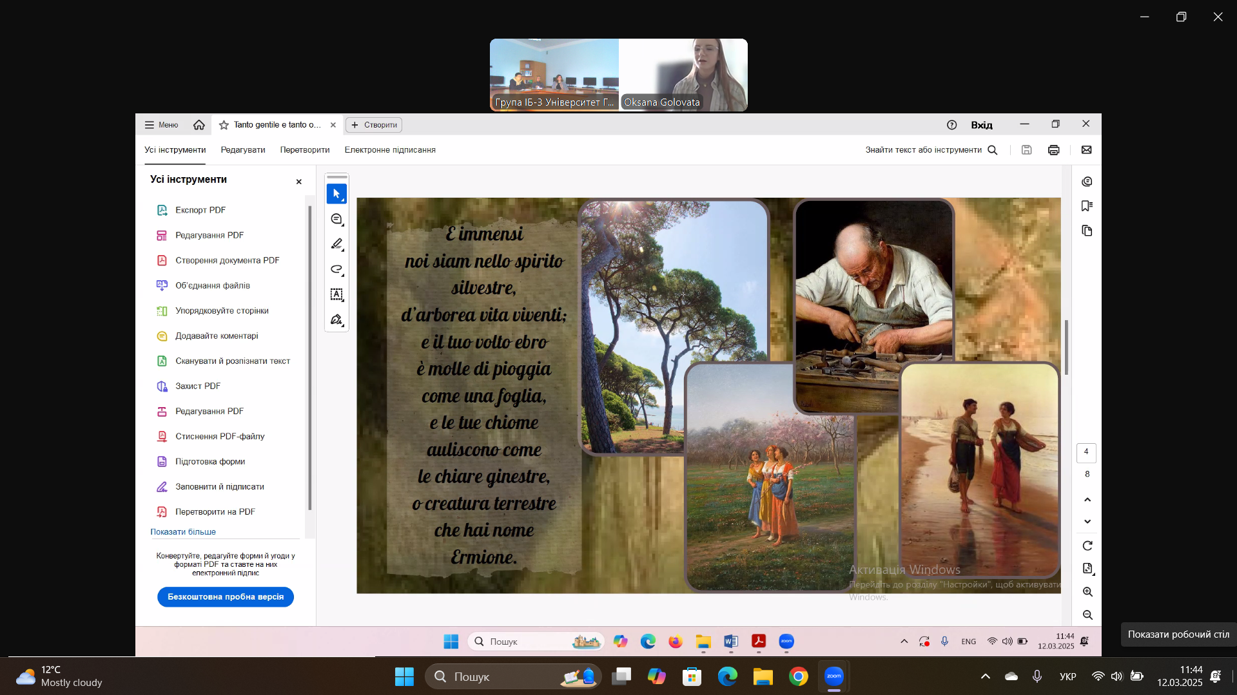This screenshot has height=695, width=1237.
Task: Click the highlighter pen tool
Action: tap(336, 244)
